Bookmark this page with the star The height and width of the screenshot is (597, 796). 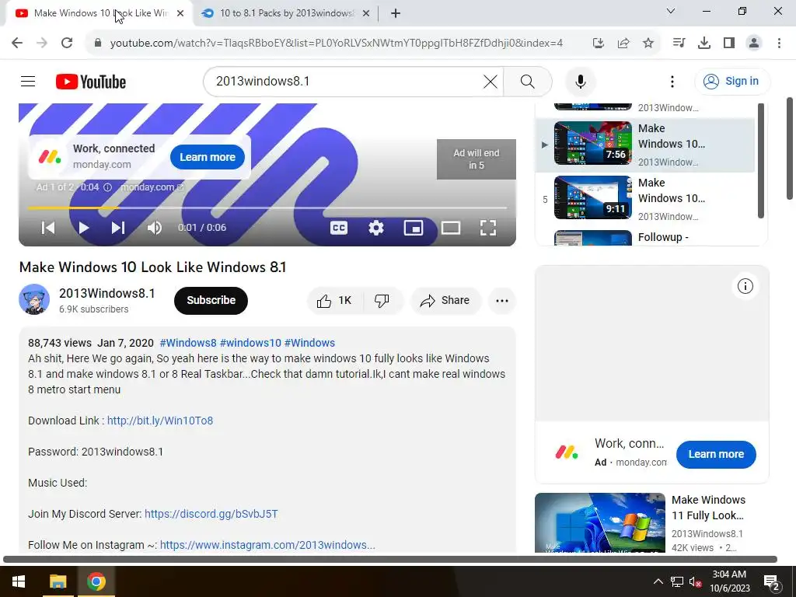click(x=648, y=44)
